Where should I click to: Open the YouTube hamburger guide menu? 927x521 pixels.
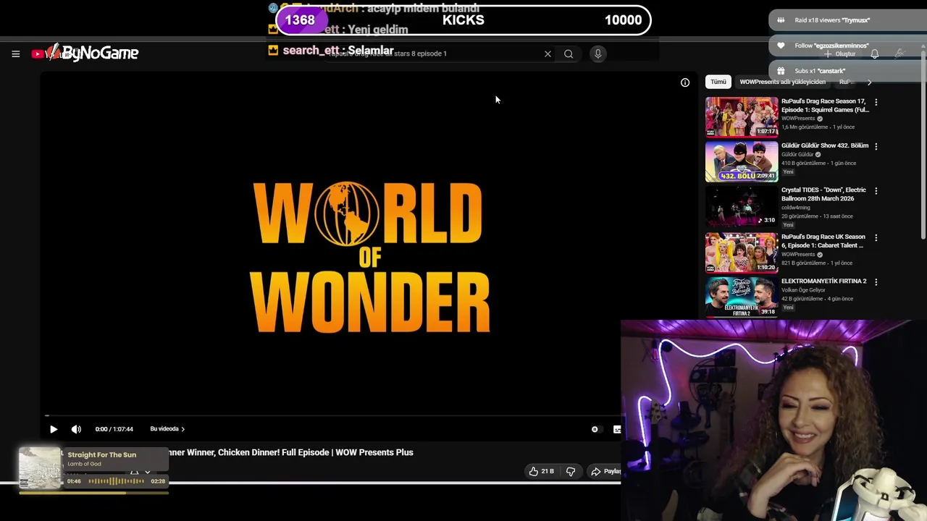[15, 54]
